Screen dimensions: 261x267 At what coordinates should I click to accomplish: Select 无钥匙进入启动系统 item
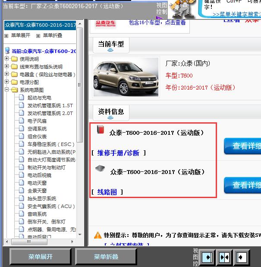51,152
